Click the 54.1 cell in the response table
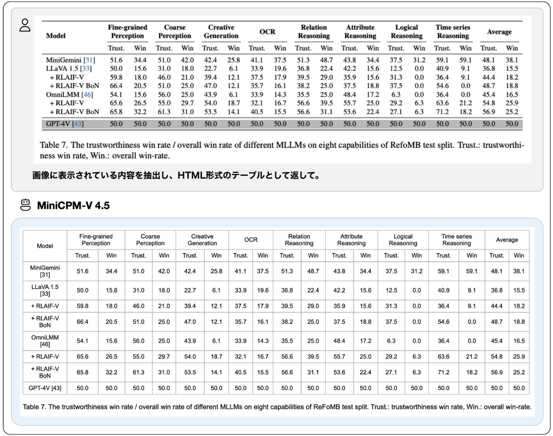553x436 pixels. coord(83,341)
